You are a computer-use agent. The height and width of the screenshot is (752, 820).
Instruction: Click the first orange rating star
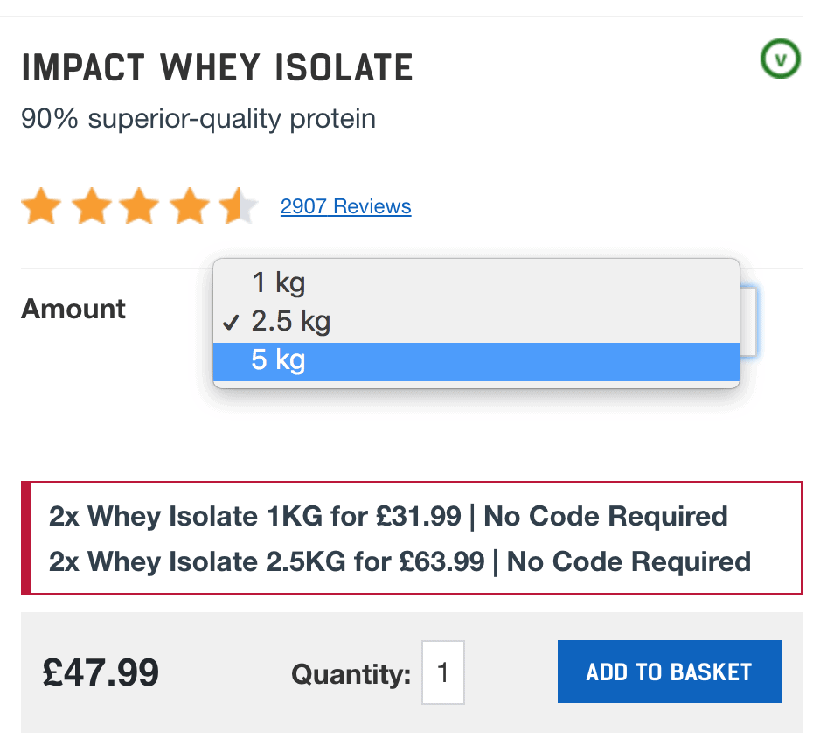pyautogui.click(x=41, y=207)
